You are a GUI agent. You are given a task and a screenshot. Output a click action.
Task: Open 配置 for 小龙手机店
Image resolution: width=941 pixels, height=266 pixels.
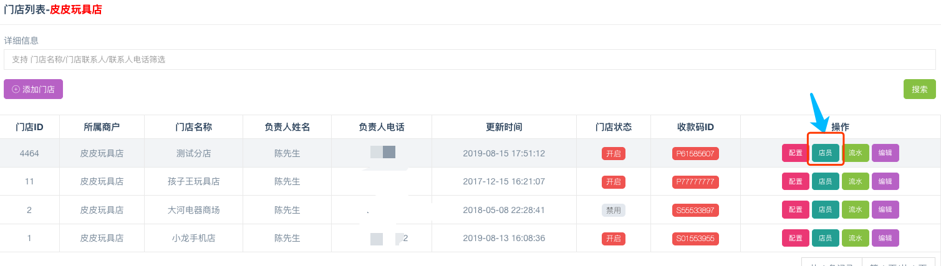coord(796,238)
